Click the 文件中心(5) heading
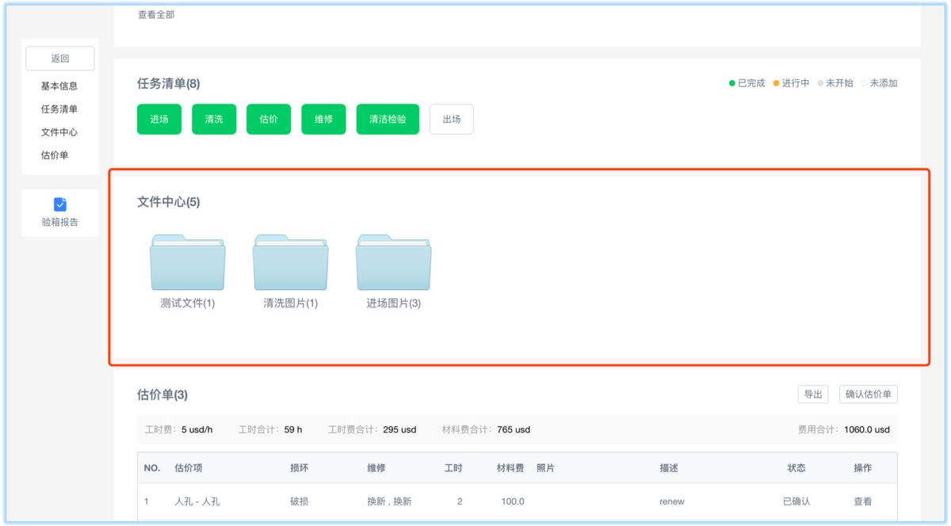 click(x=168, y=202)
